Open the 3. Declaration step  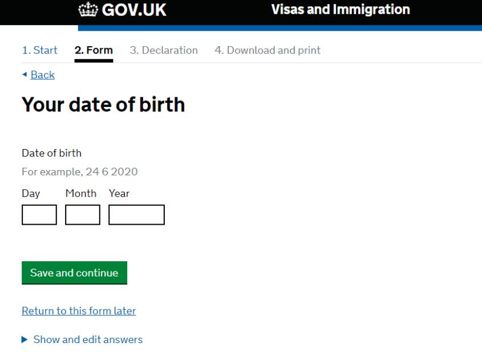tap(164, 50)
